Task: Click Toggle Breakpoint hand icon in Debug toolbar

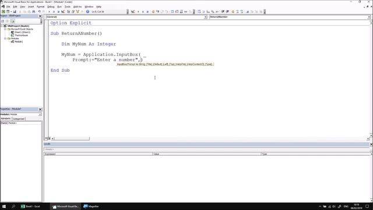Action: coord(153,12)
